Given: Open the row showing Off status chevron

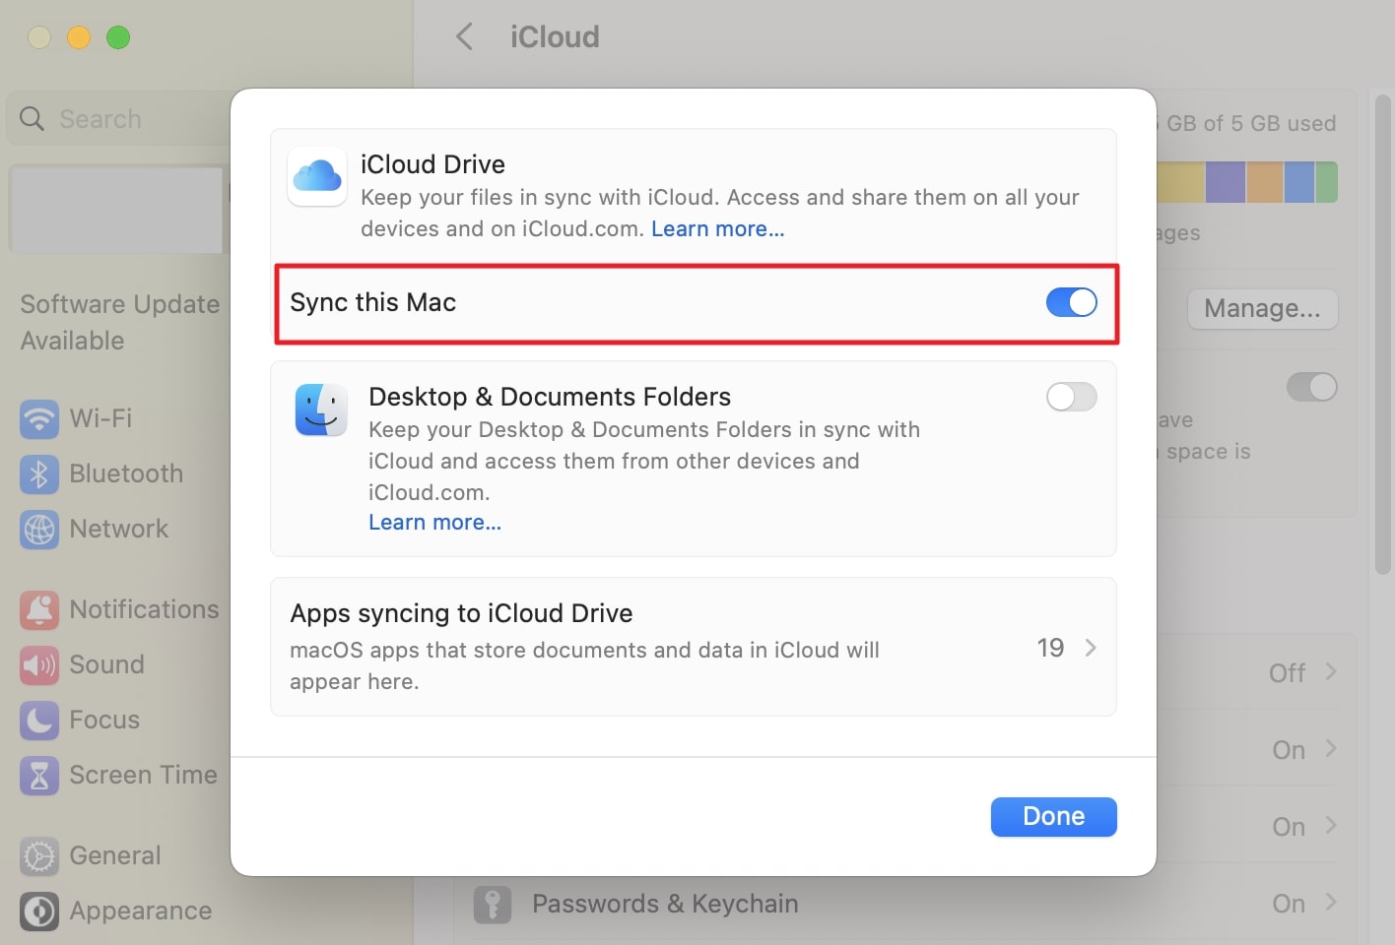Looking at the screenshot, I should coord(1331,672).
